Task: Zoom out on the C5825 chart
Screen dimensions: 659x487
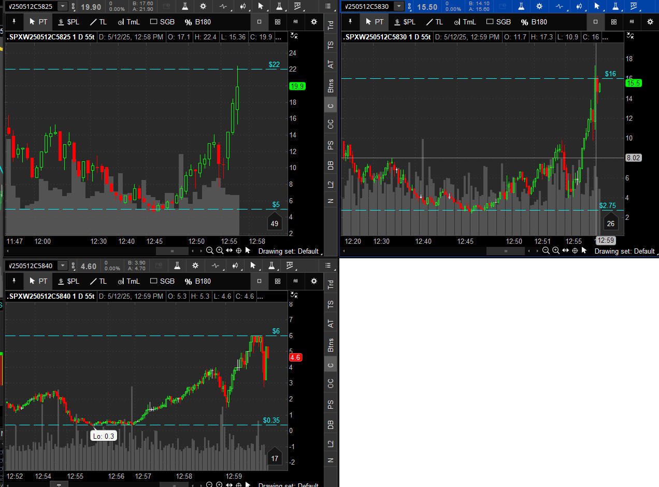Action: 210,251
